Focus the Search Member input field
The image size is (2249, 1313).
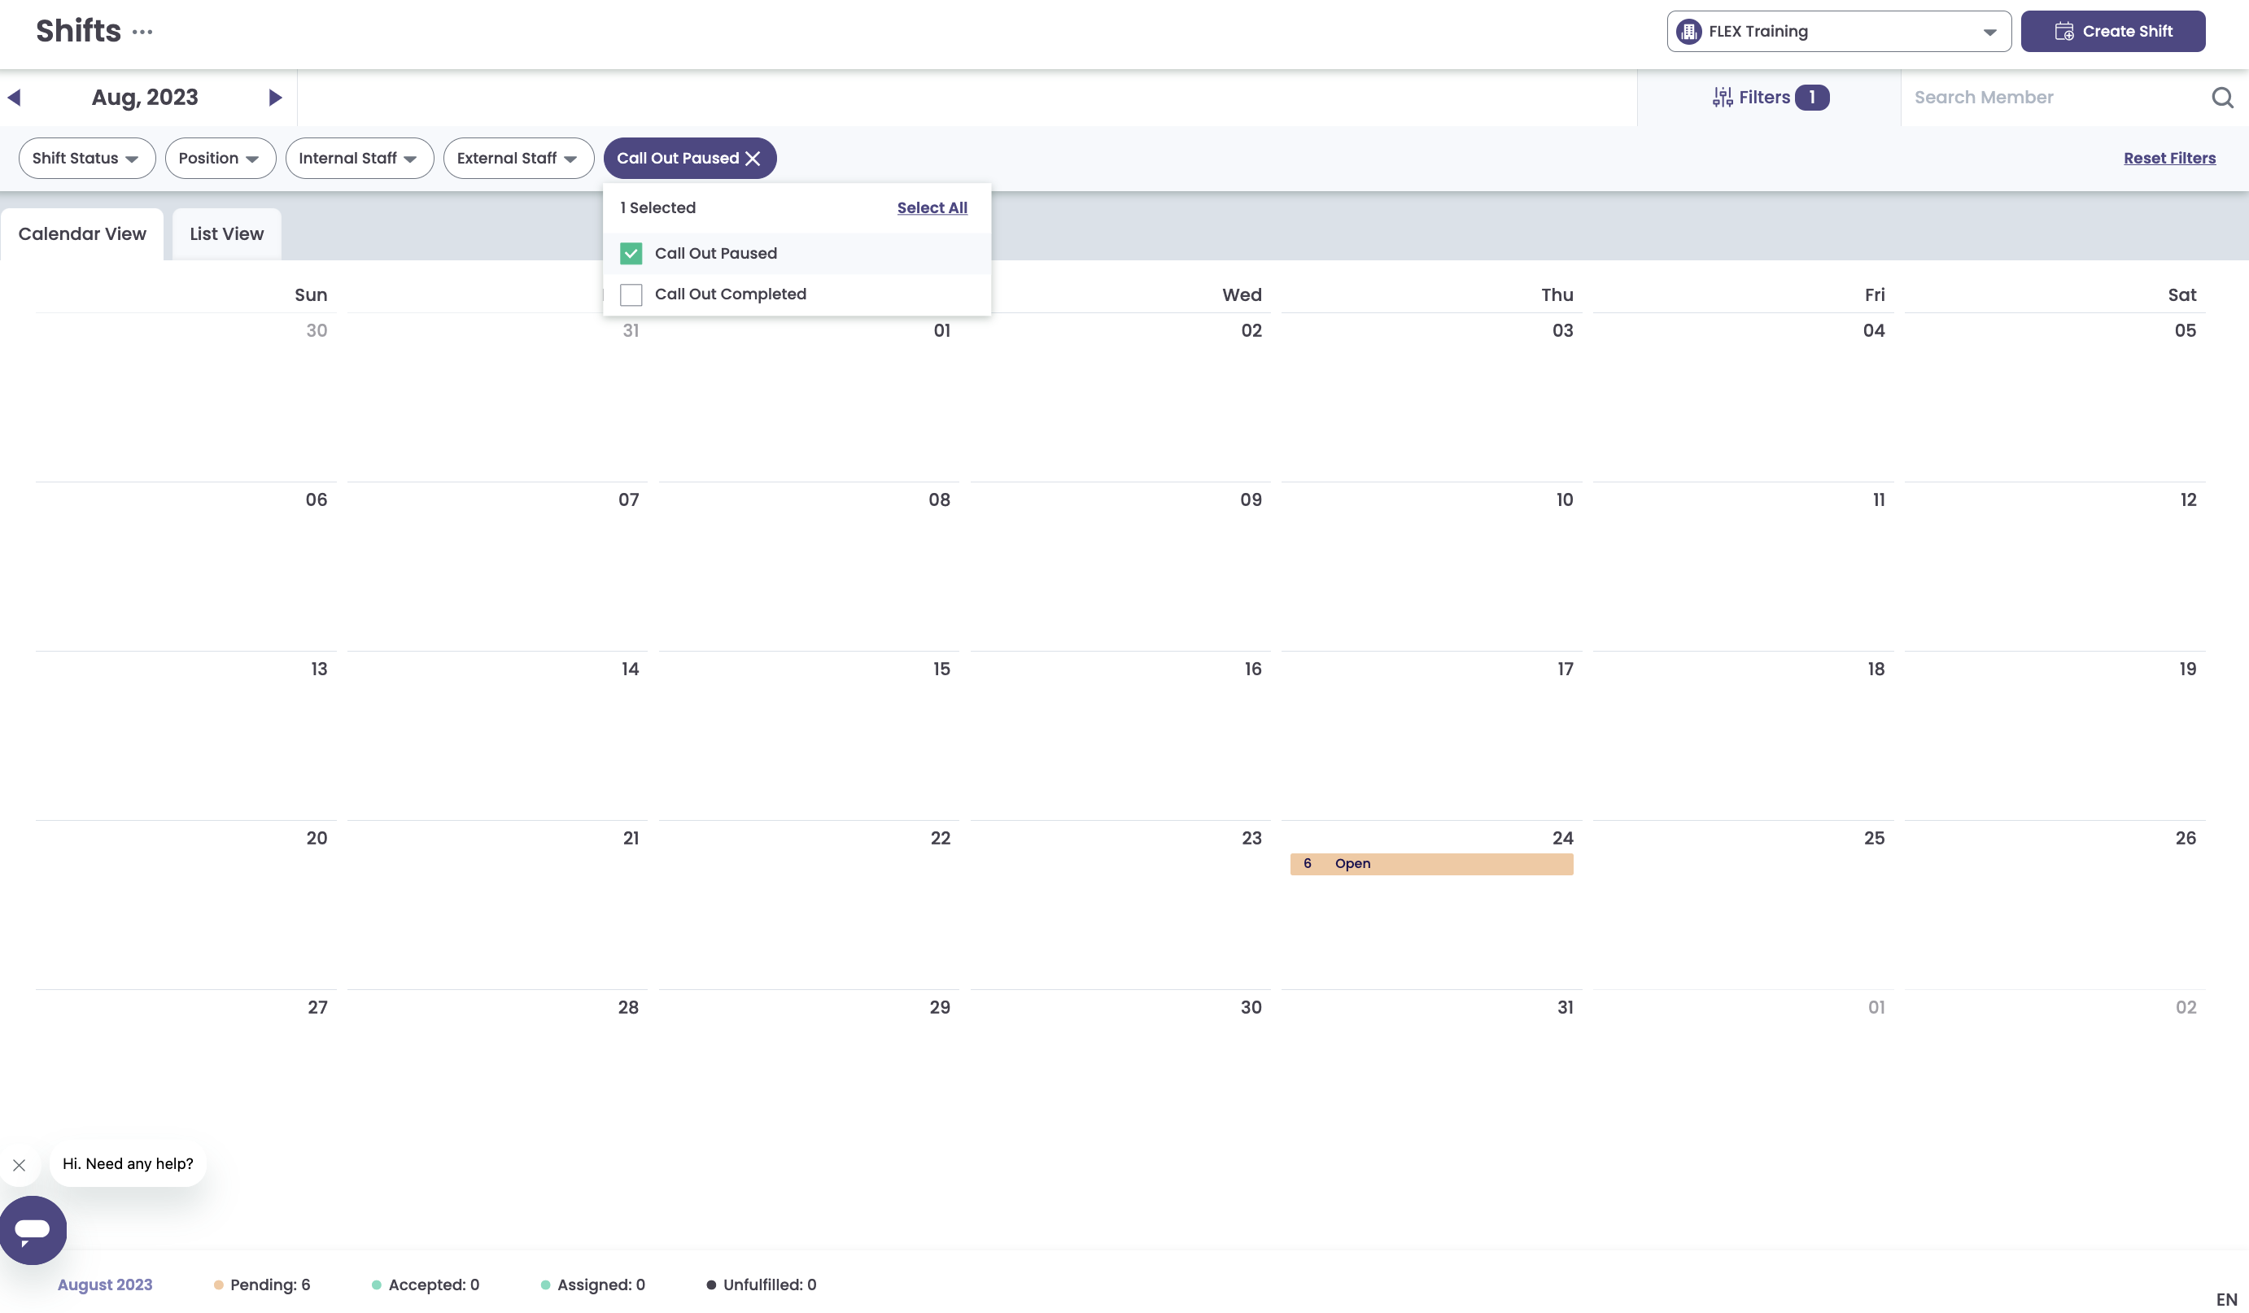pos(2053,98)
